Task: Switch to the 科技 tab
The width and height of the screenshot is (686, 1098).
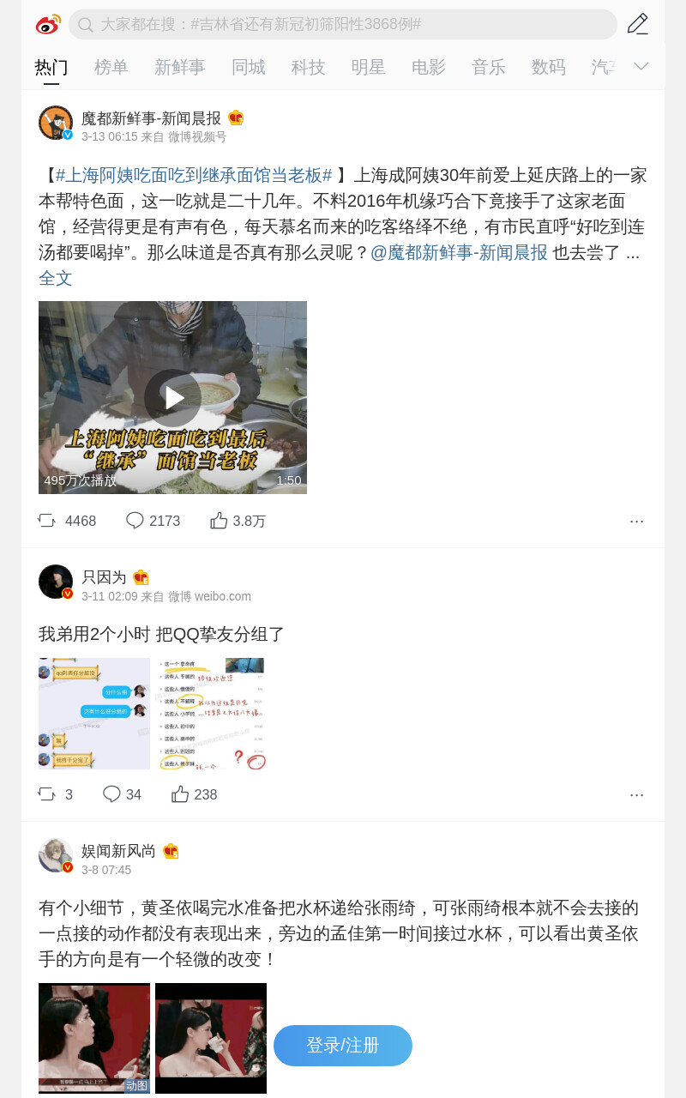Action: point(309,67)
